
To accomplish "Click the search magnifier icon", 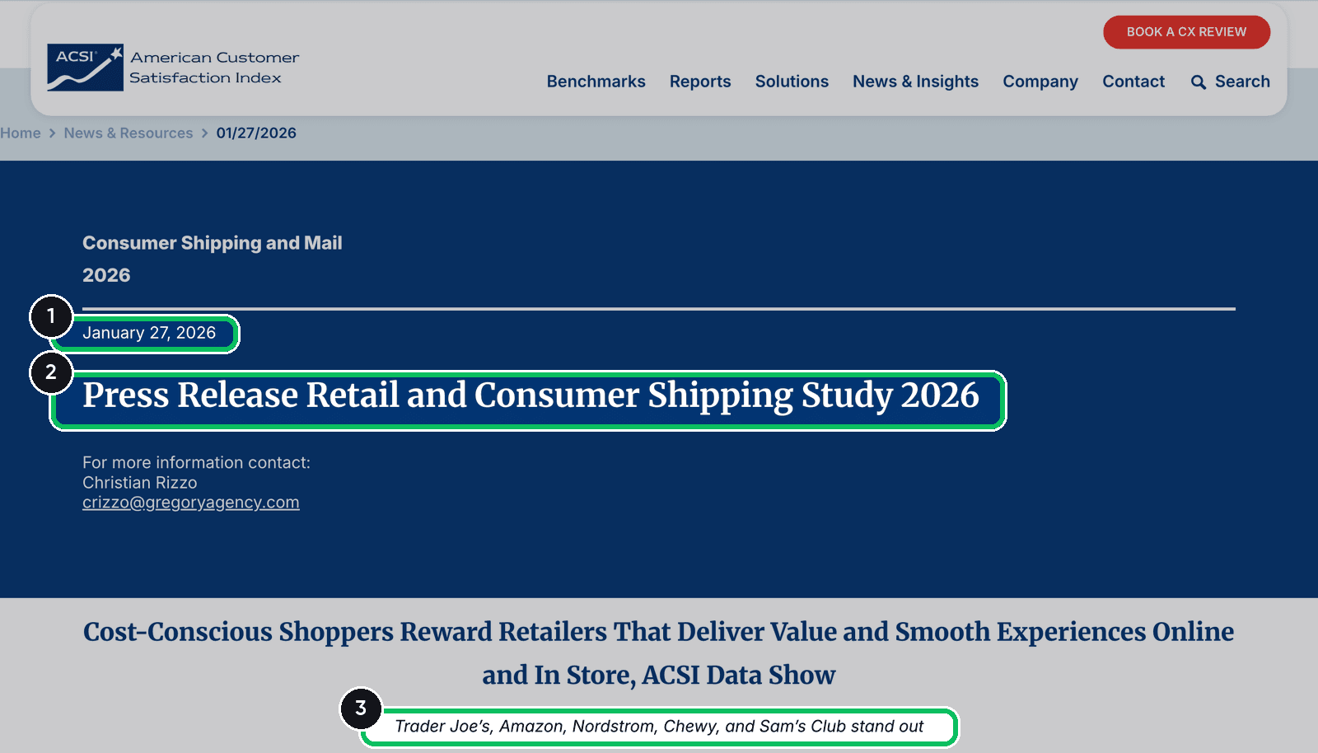I will (1199, 82).
